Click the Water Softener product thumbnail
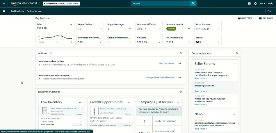Screen dimensions: 276x133 click(45, 111)
